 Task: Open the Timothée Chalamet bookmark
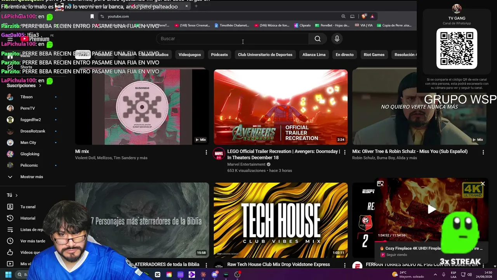coord(232,26)
